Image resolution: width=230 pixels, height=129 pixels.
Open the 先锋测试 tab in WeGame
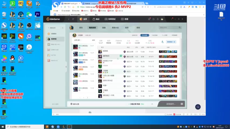[110, 19]
